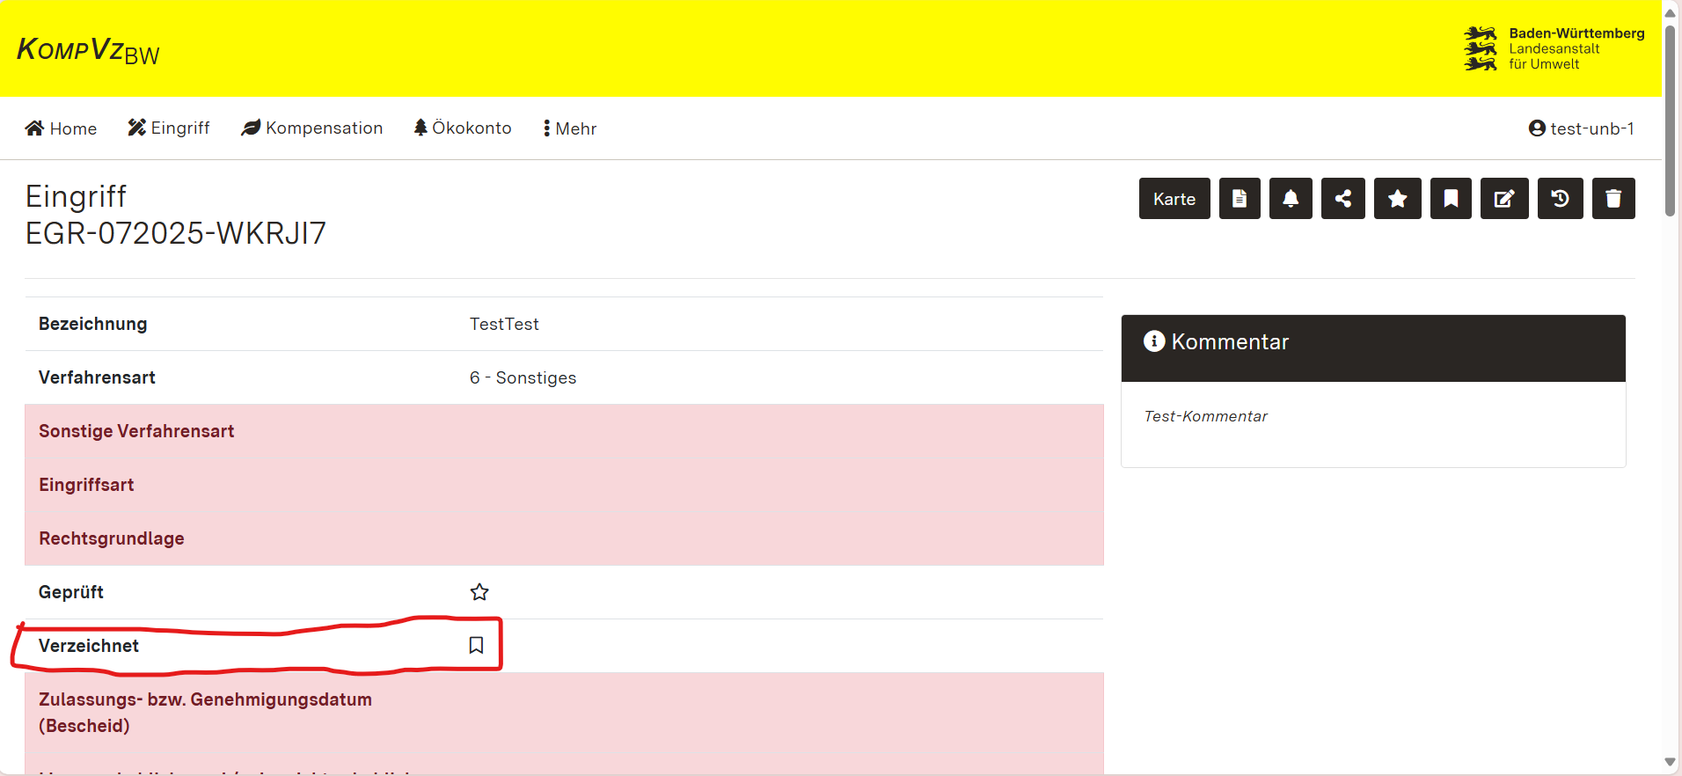
Task: Open the history log icon button
Action: [1560, 199]
